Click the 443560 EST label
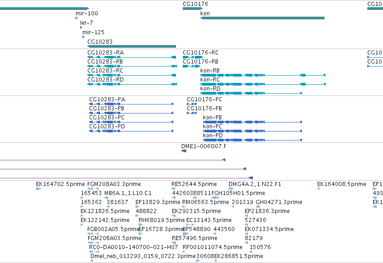383x263 pixels. [224, 229]
